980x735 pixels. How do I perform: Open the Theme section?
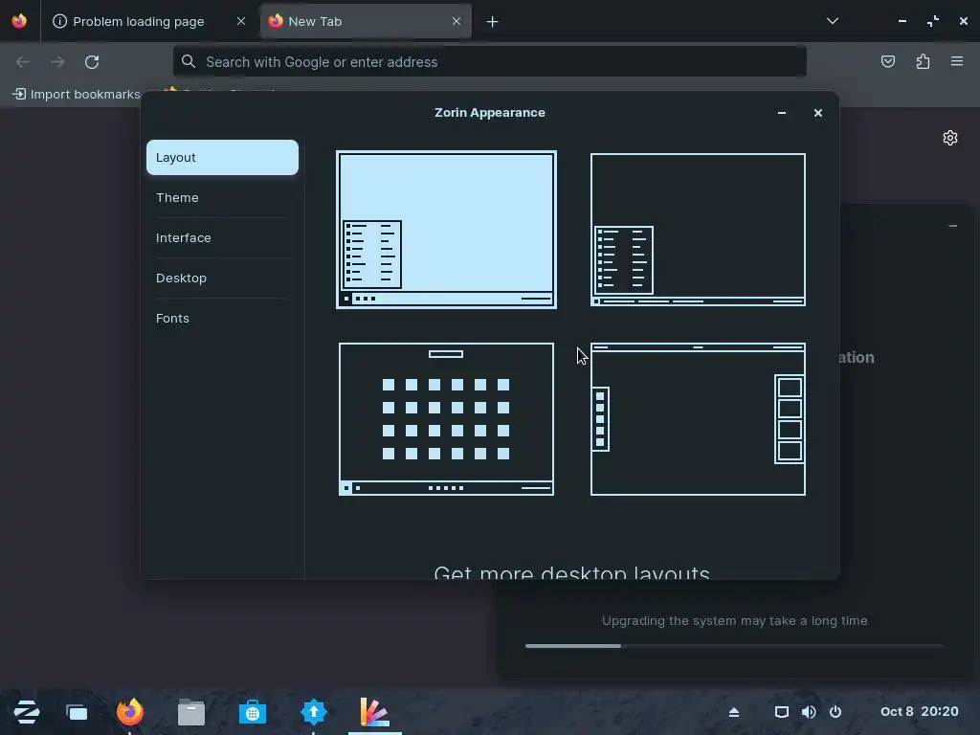tap(222, 197)
